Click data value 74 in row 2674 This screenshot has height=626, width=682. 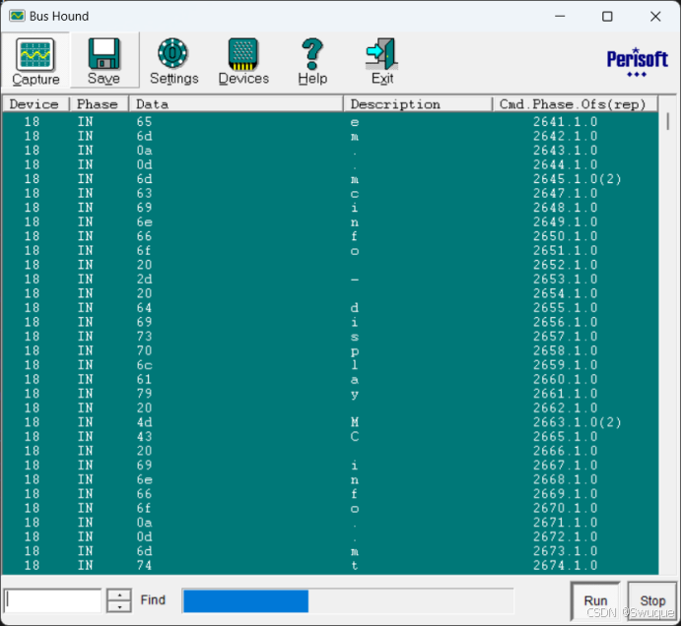[x=145, y=566]
